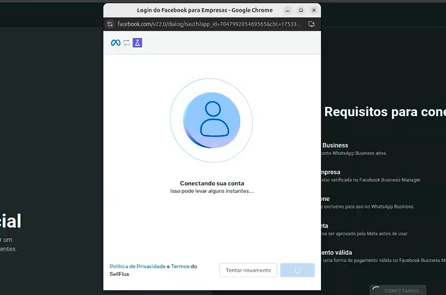Click the loading spinner button in dialog
Screen dimensions: 446x295
[297, 270]
